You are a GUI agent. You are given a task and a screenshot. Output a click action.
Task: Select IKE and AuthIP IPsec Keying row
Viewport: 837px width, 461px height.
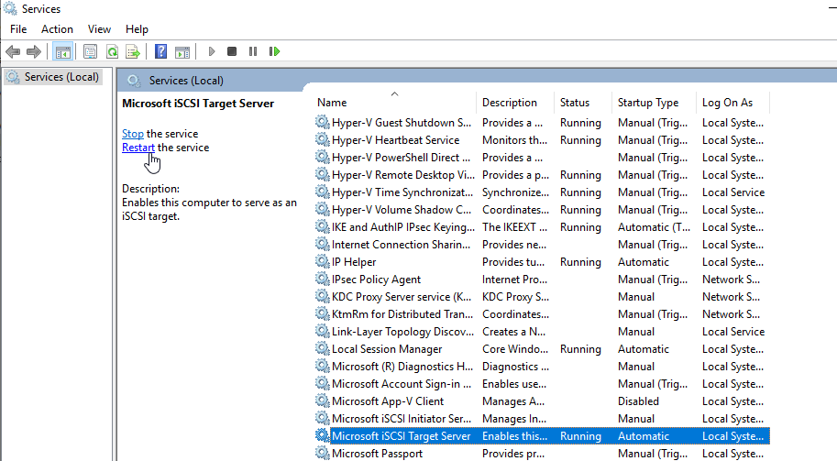pos(542,226)
